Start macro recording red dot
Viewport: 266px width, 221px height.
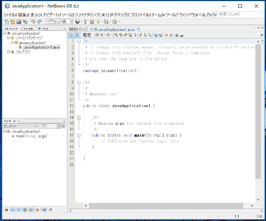166,35
